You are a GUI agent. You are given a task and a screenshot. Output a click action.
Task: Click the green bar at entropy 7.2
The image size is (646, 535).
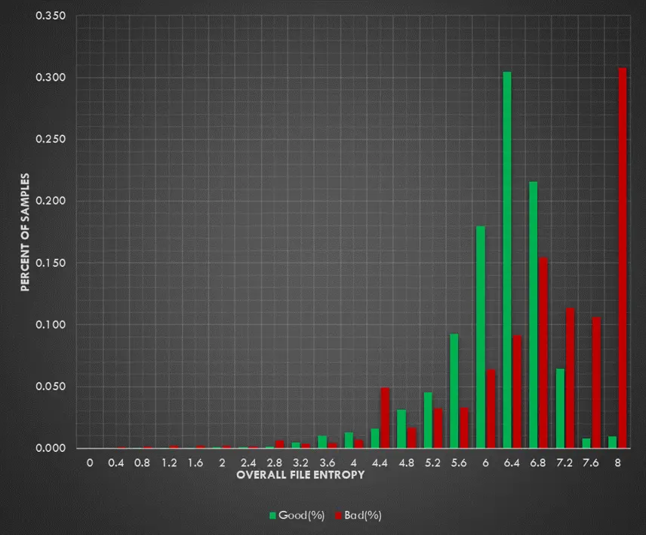click(560, 408)
